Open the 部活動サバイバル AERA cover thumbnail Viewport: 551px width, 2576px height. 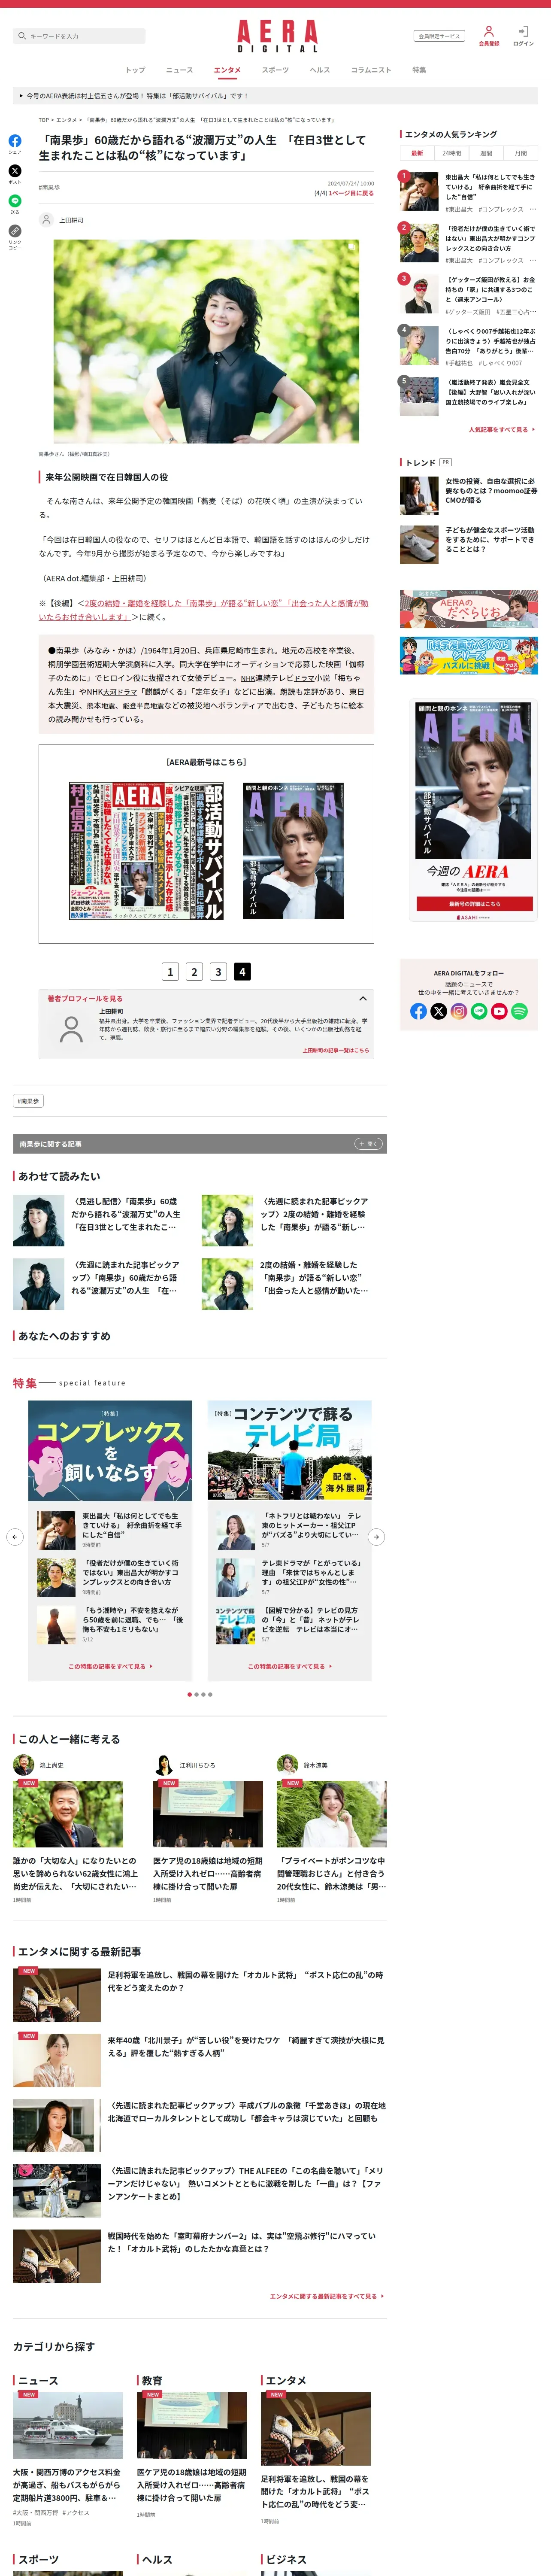[x=293, y=851]
